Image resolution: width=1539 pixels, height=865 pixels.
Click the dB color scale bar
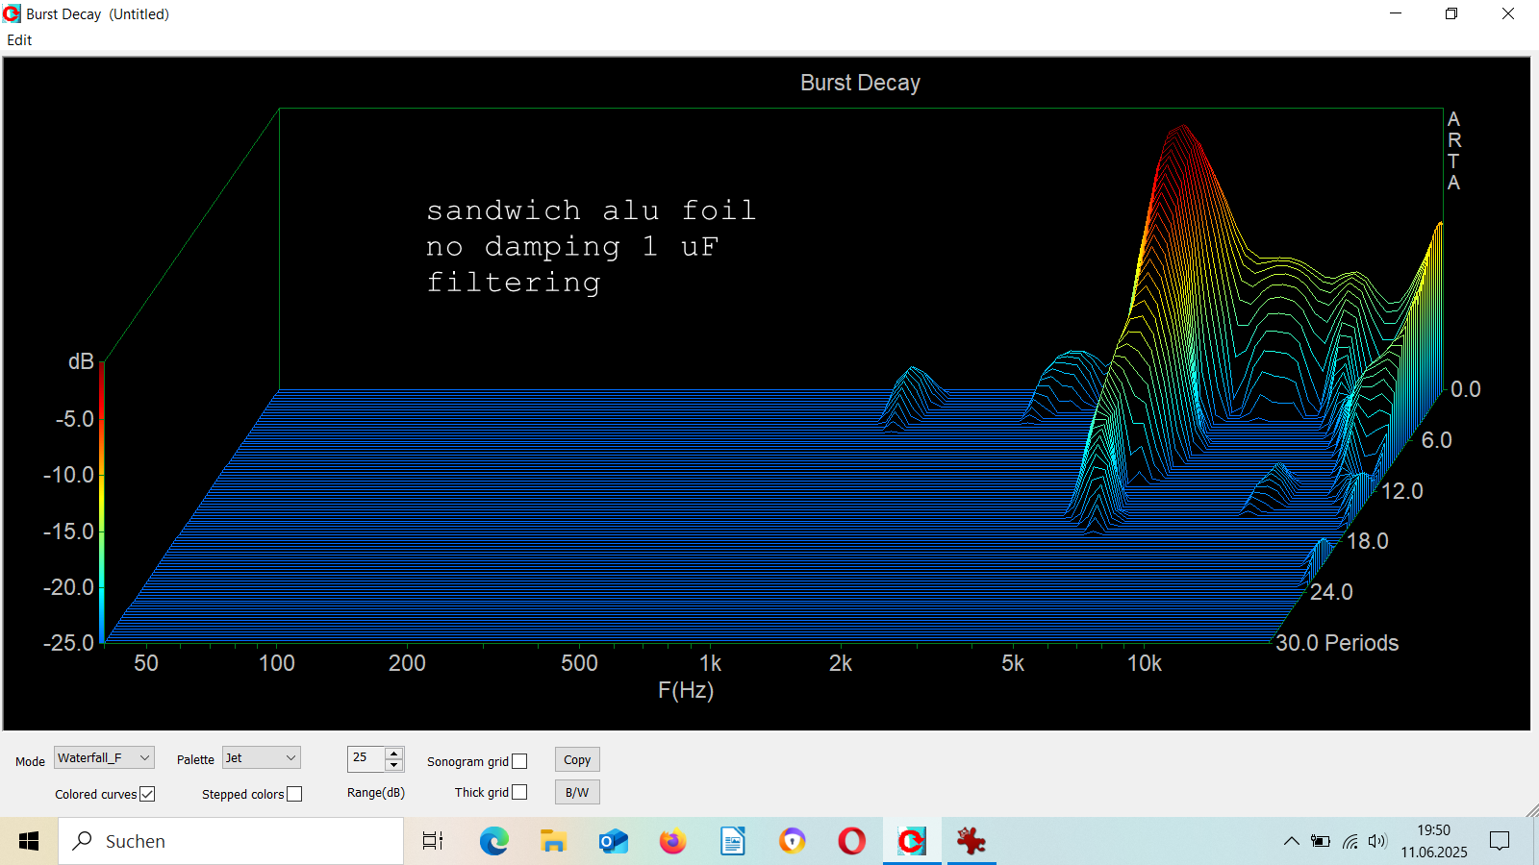click(102, 502)
